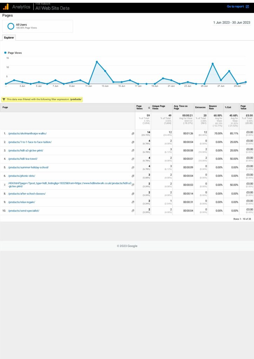Click the open-page icon for phonic-dots row

(x=133, y=176)
